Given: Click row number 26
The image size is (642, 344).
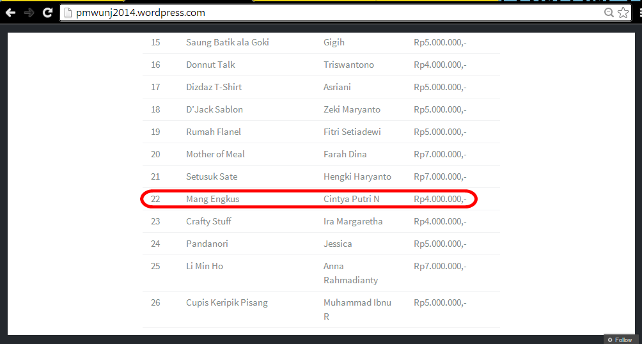Looking at the screenshot, I should [x=155, y=302].
